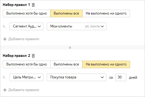Select 'Не выполнено ни одного' in rule set 1
The image size is (145, 97).
[x=106, y=13]
